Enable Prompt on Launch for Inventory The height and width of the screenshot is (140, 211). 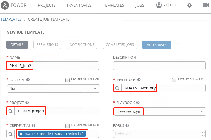pos(174,80)
